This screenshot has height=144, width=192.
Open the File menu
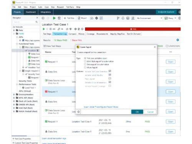click(x=14, y=7)
